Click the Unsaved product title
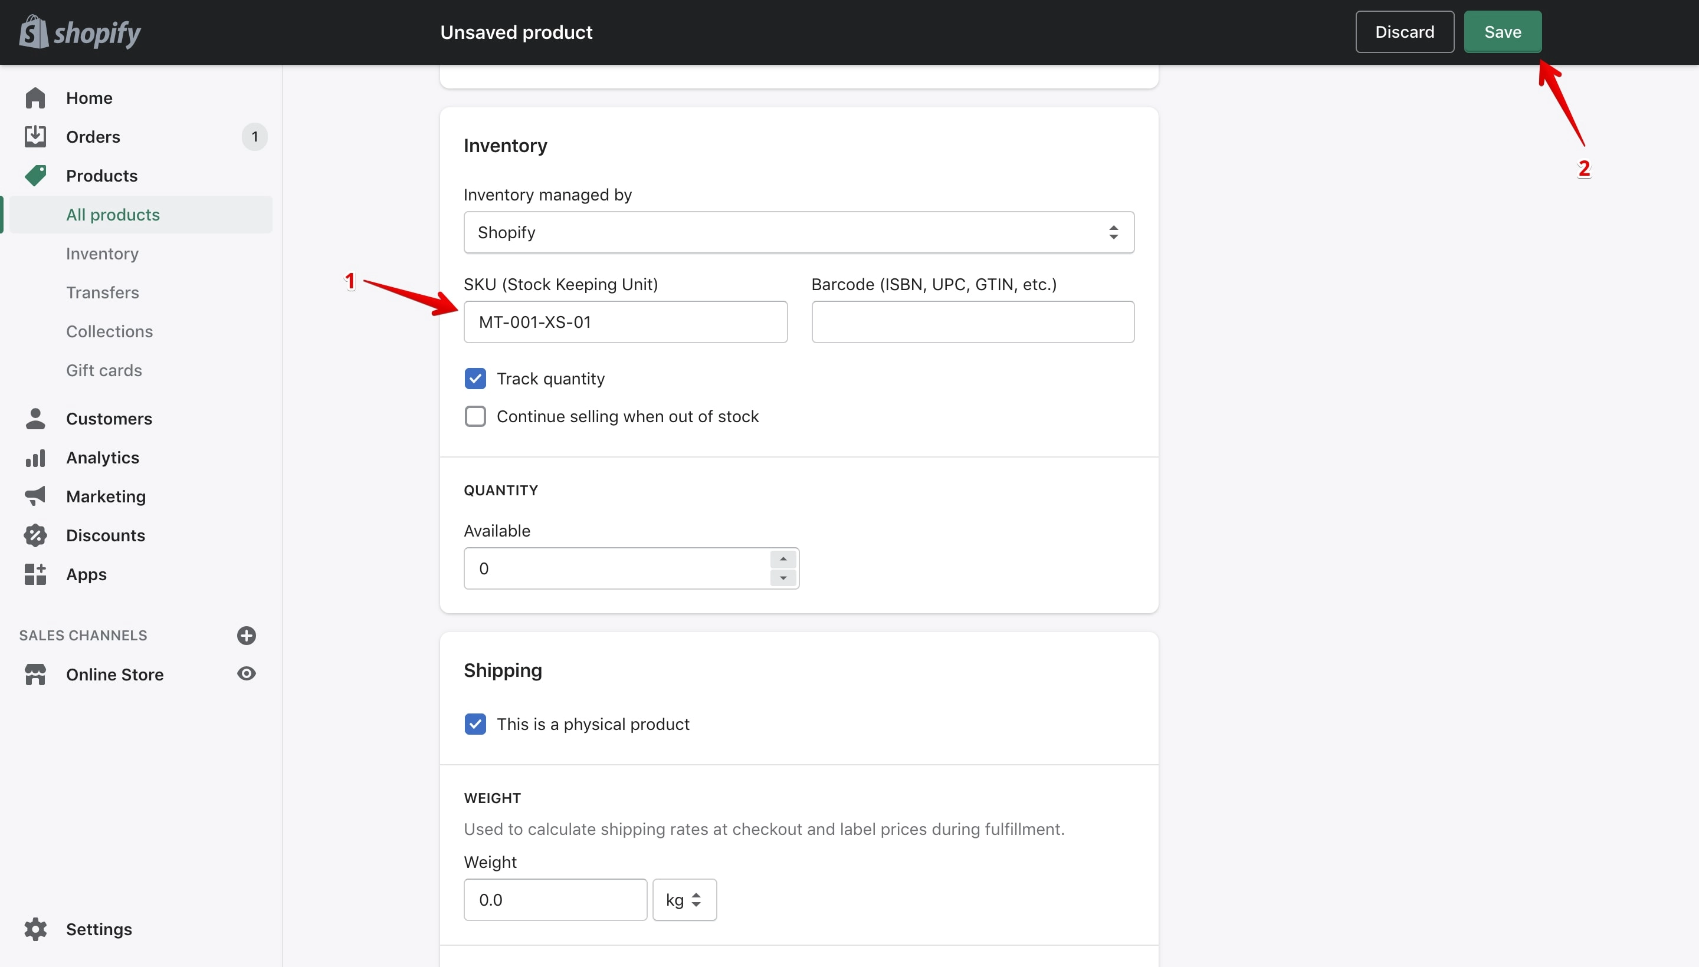The image size is (1699, 967). click(516, 32)
